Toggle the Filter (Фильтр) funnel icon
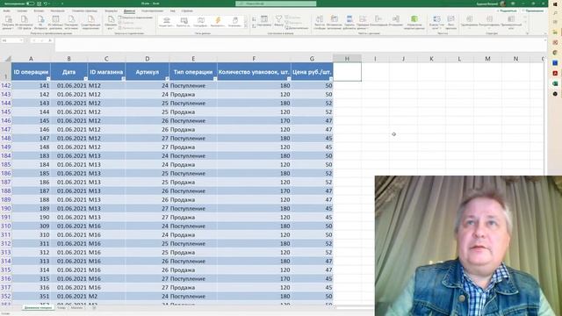The height and width of the screenshot is (316, 562). [278, 21]
